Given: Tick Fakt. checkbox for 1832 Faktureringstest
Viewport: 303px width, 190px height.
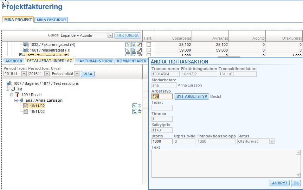Looking at the screenshot, I should (x=149, y=44).
